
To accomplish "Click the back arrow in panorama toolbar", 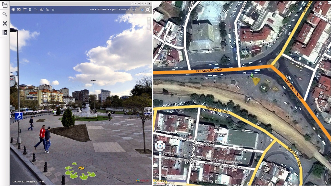I will point(13,9).
